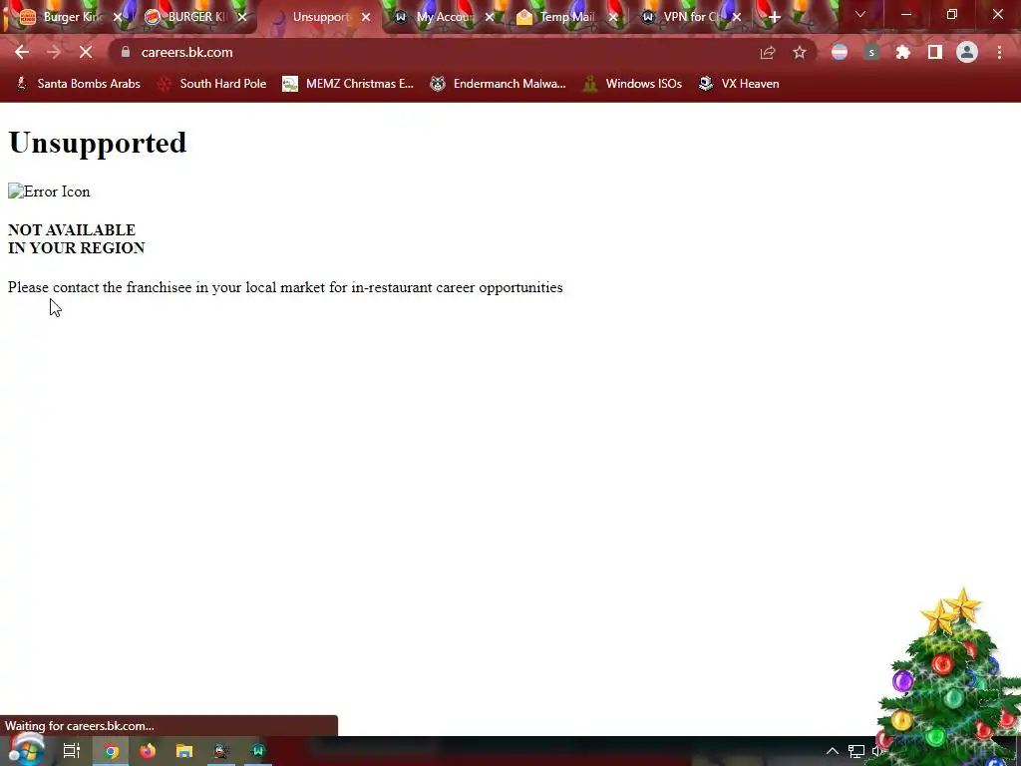
Task: Open File Explorer from the taskbar
Action: (x=184, y=751)
